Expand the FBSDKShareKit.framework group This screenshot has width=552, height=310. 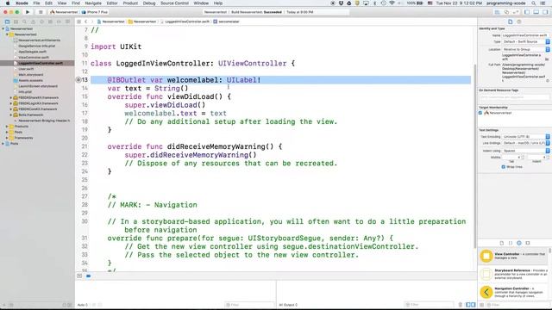(x=11, y=97)
